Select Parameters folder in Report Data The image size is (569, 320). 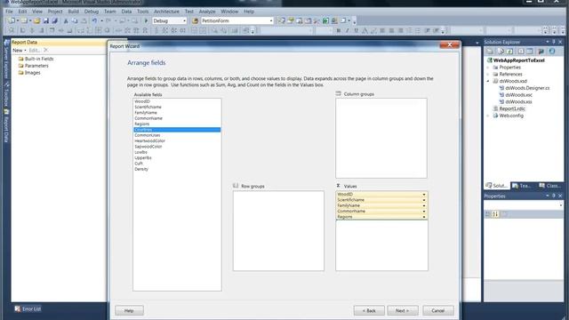36,66
